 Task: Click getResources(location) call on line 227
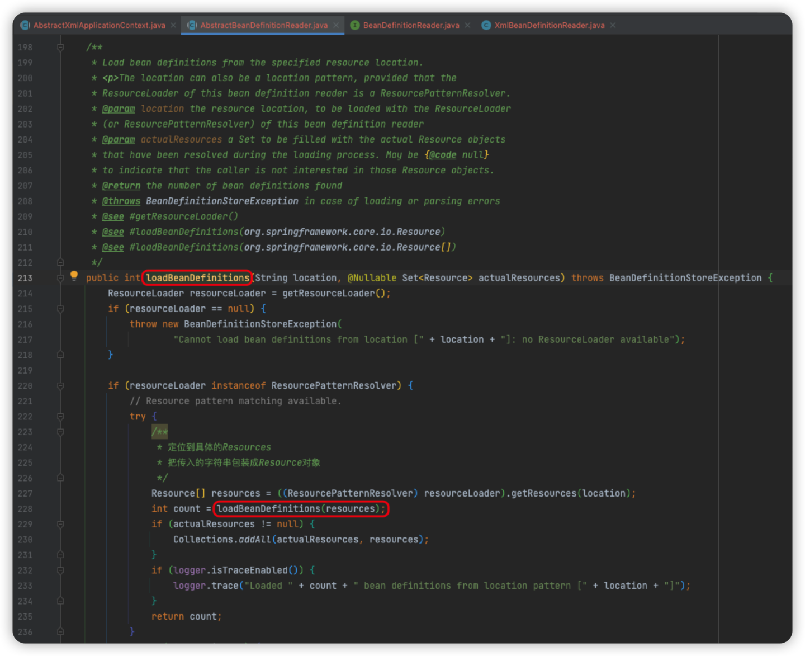[571, 493]
